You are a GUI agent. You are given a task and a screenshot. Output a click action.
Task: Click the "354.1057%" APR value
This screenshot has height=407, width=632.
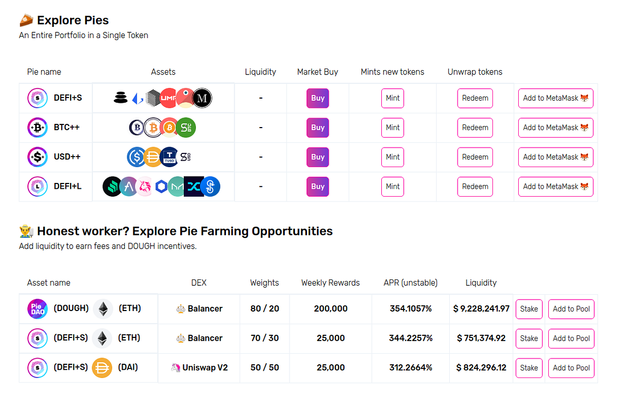pos(411,308)
